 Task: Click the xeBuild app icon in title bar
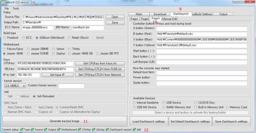(x=3, y=2)
